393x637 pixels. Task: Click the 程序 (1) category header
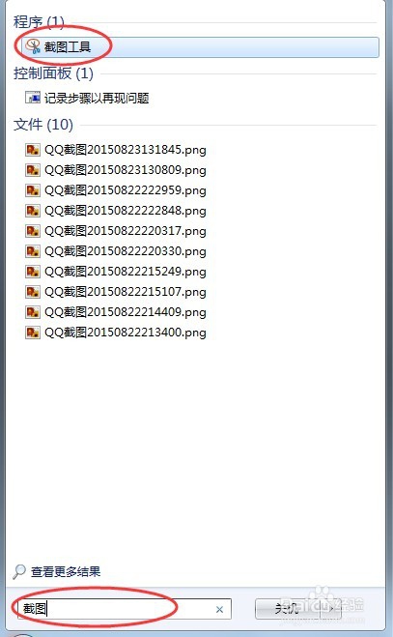[x=39, y=22]
